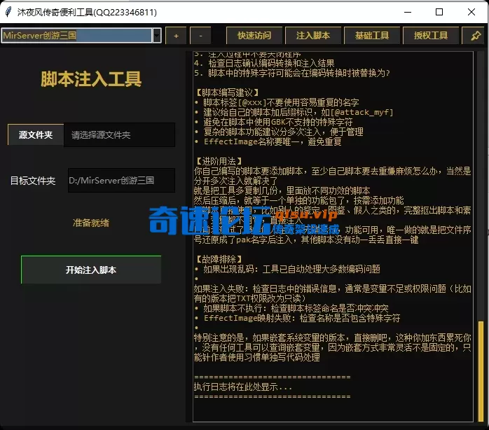Click the + add server button
Image resolution: width=489 pixels, height=430 pixels.
click(176, 36)
